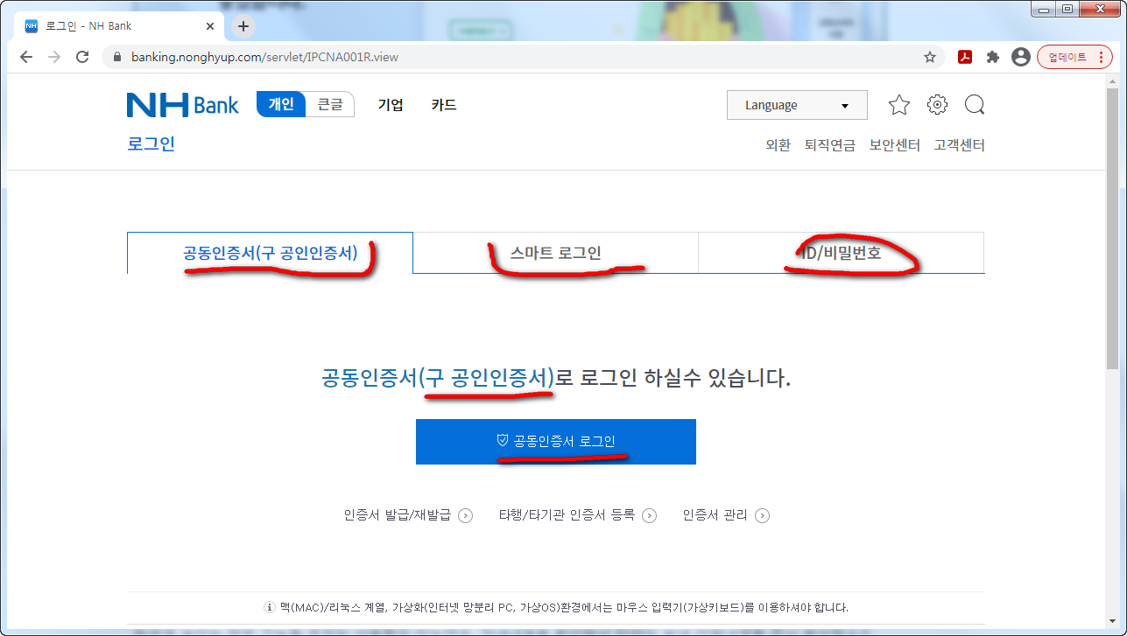
Task: Open the Language dropdown
Action: pyautogui.click(x=797, y=105)
